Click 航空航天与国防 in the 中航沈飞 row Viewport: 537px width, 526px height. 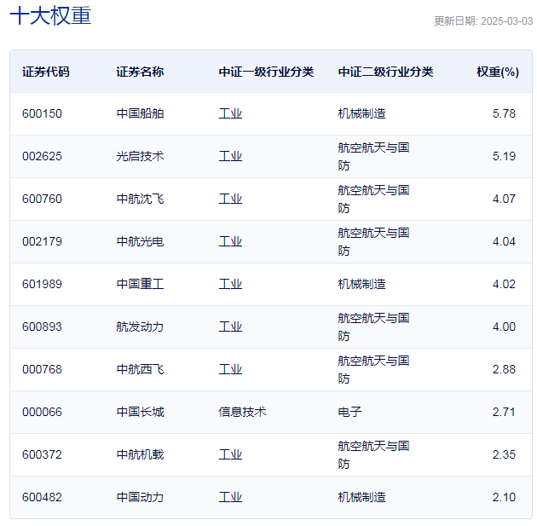click(373, 199)
